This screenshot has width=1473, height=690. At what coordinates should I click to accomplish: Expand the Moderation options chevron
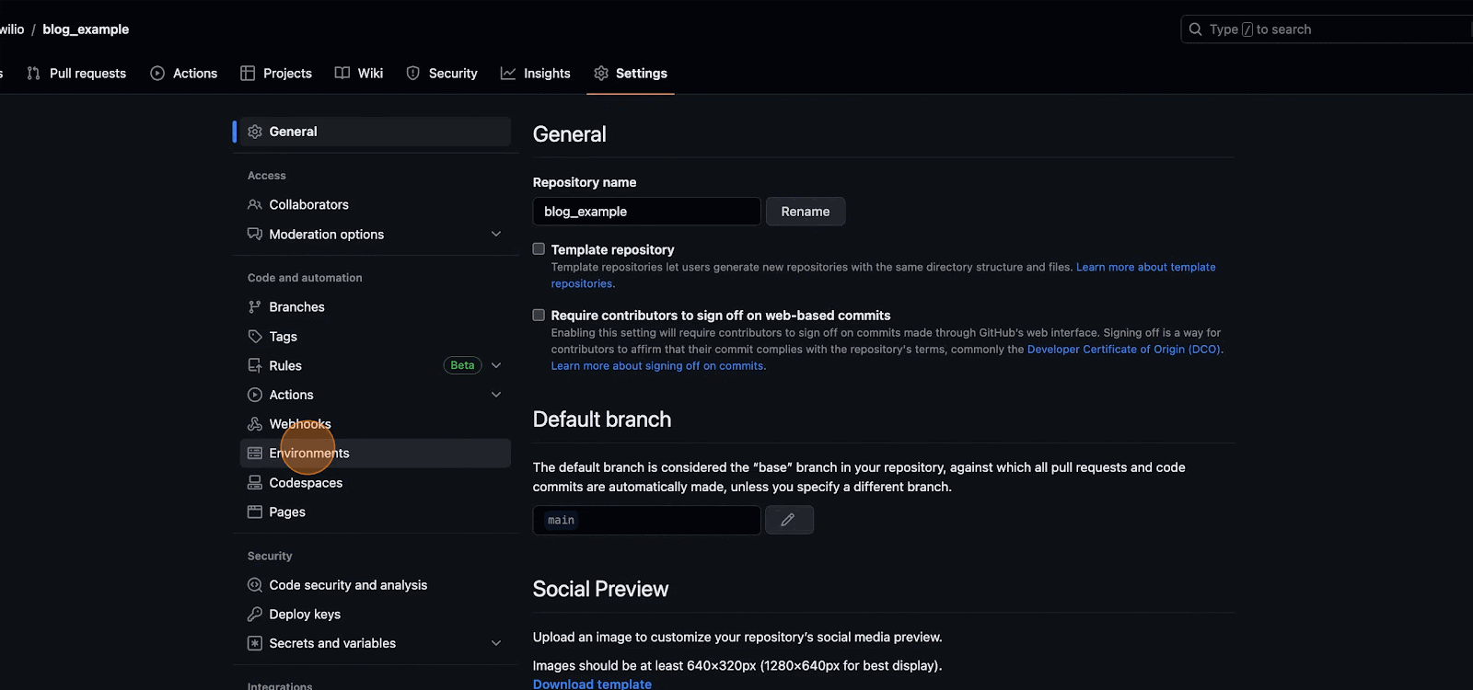click(496, 234)
